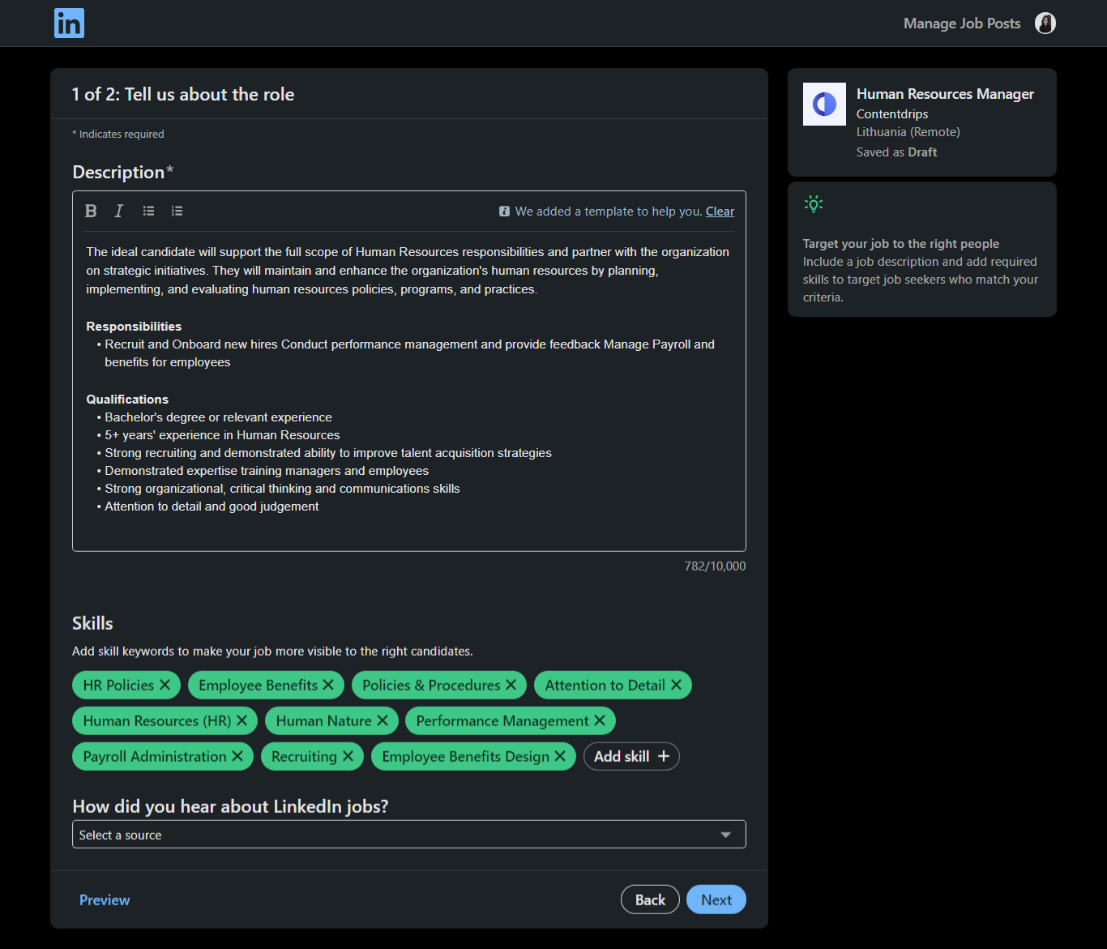
Task: Insert a numbered list in the description
Action: pyautogui.click(x=177, y=211)
